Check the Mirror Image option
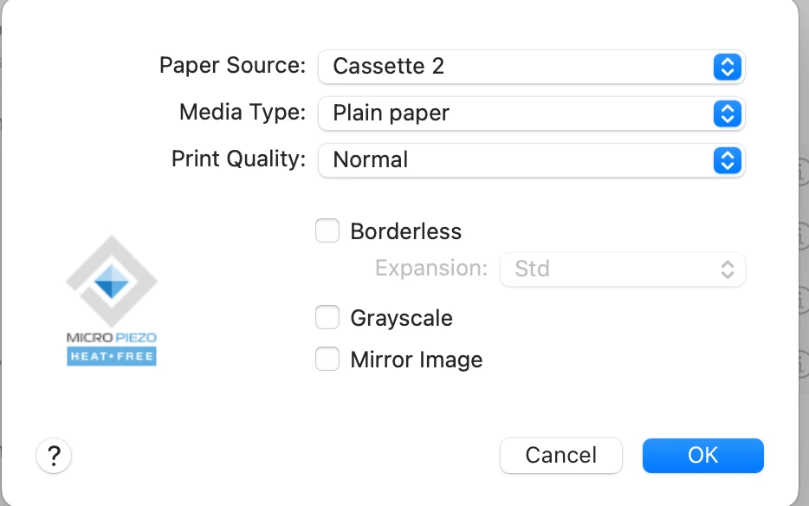This screenshot has height=506, width=809. pos(327,360)
